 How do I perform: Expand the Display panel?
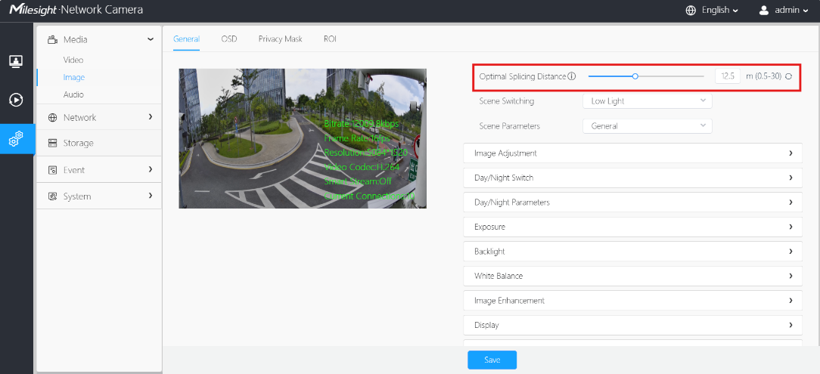coord(633,325)
